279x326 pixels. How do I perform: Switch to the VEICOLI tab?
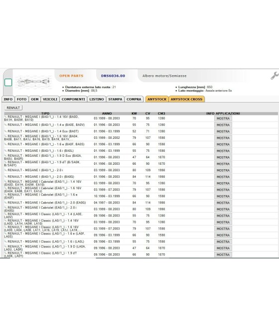pyautogui.click(x=50, y=99)
